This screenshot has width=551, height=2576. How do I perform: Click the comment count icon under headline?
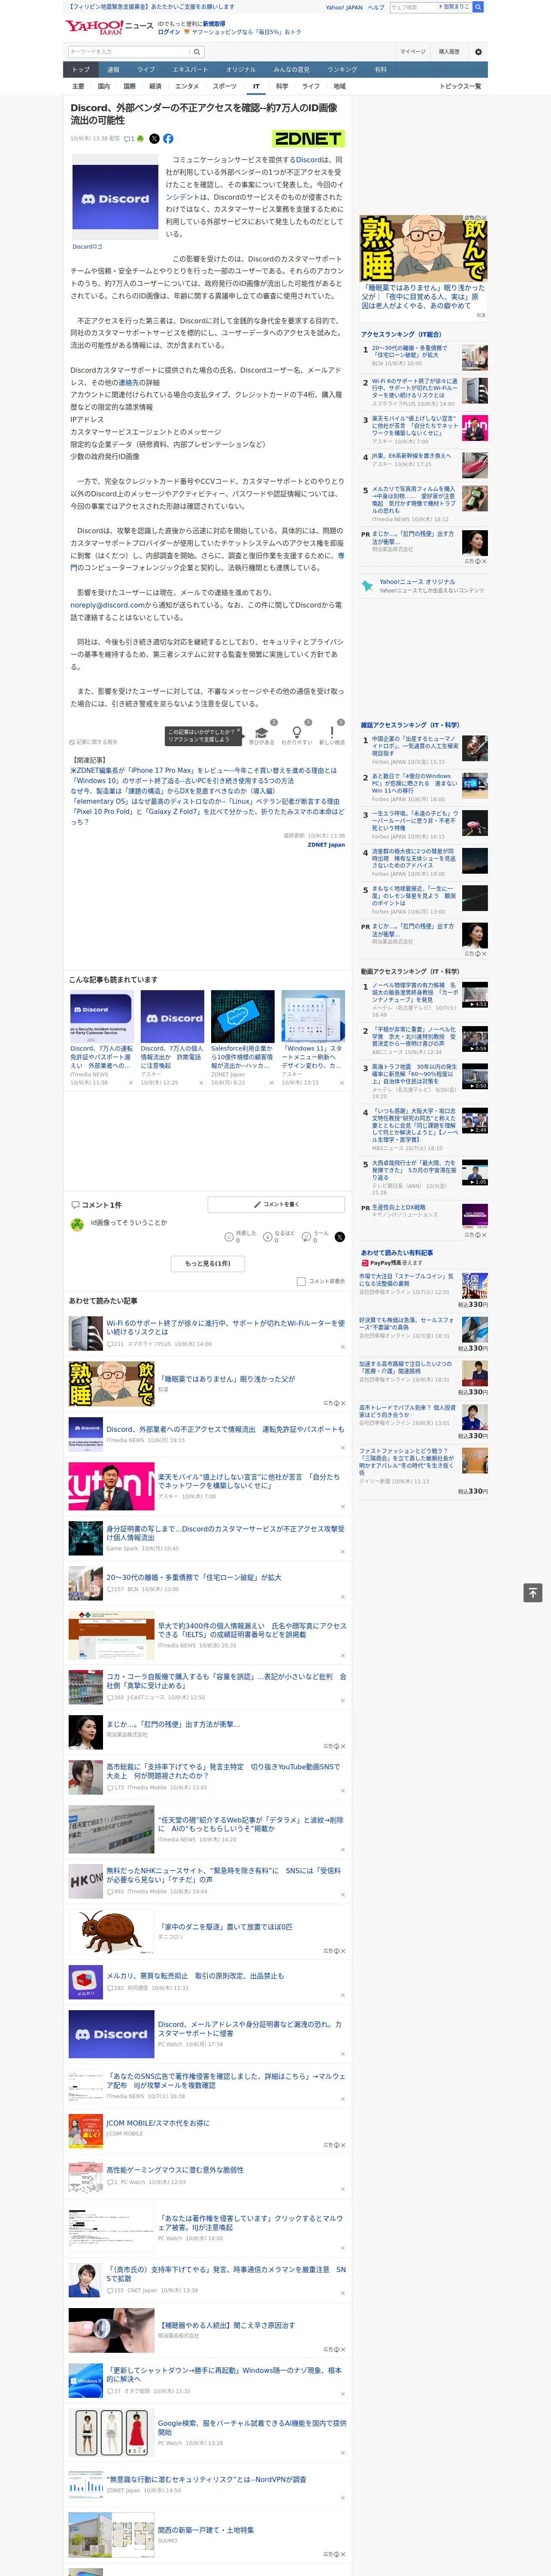point(129,139)
